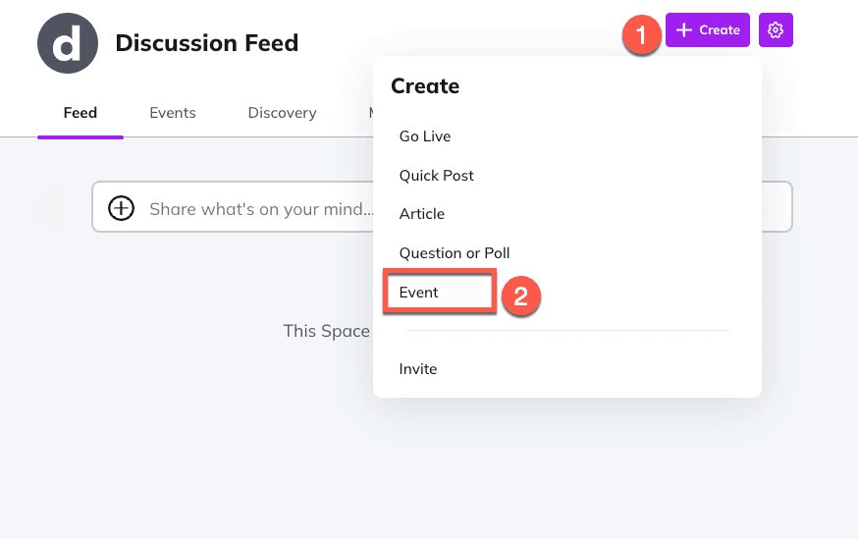Select Question or Poll option

click(455, 253)
